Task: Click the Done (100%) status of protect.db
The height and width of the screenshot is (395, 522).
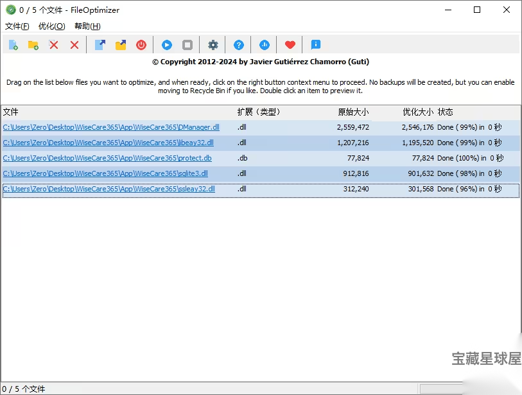Action: [x=470, y=158]
